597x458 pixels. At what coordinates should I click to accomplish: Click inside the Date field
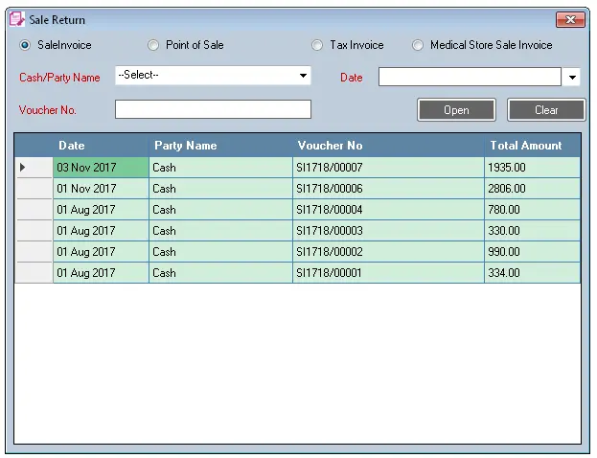469,77
